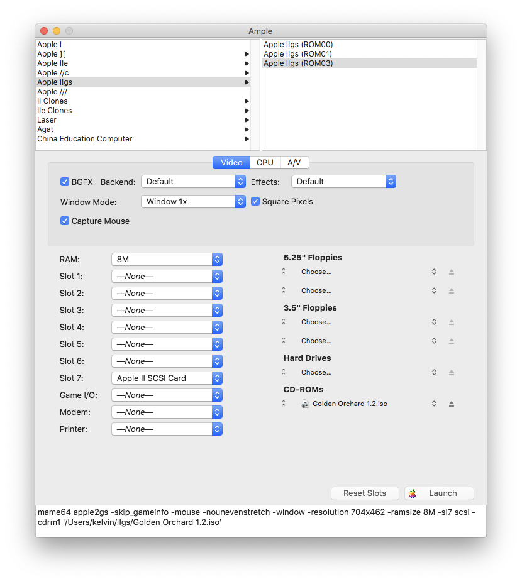Open the Game I/O dropdown

click(167, 395)
